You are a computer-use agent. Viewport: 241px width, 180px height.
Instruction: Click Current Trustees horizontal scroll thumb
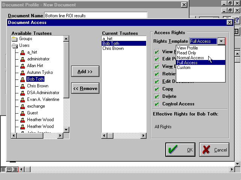(x=110, y=136)
